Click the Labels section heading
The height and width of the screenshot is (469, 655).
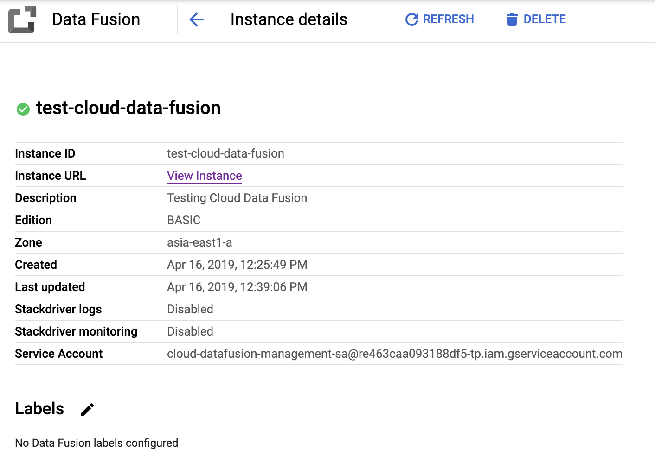click(x=39, y=409)
